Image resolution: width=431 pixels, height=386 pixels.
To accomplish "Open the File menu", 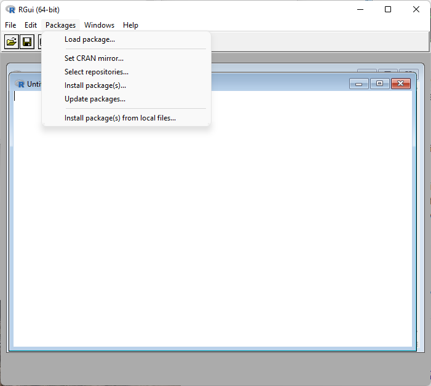I will 10,25.
